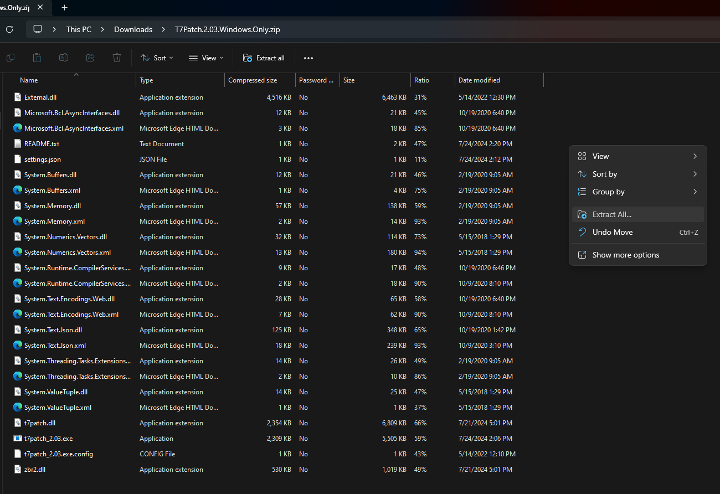Image resolution: width=720 pixels, height=494 pixels.
Task: Click the 6,809 KB size cell
Action: [394, 423]
